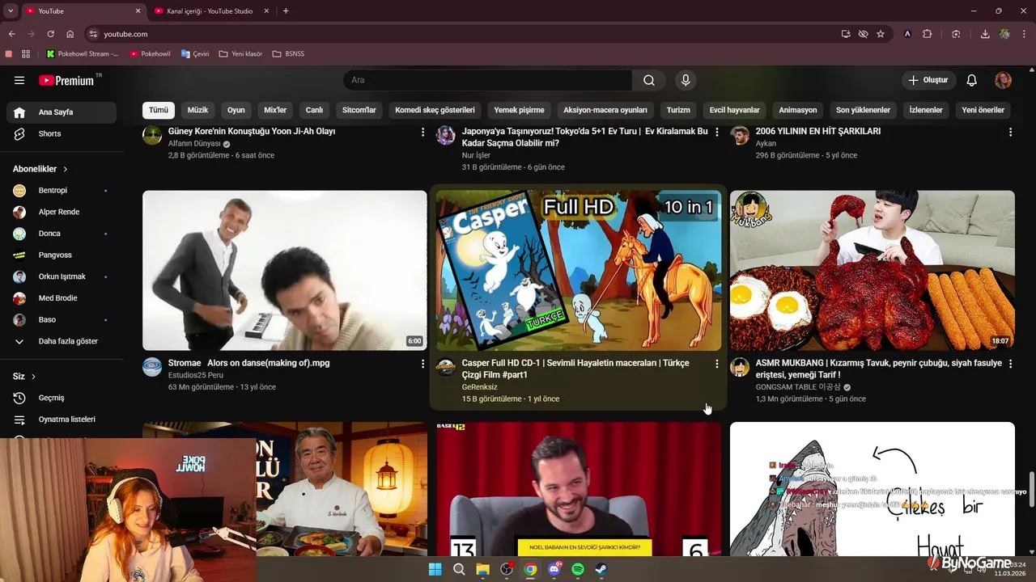
Task: Open Nur İşler channel avatar
Action: pos(446,135)
